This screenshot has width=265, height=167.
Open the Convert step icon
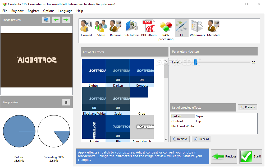pos(86,28)
